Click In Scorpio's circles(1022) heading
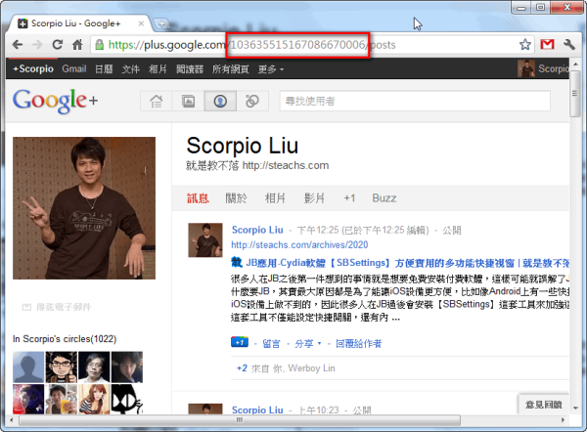 tap(65, 339)
